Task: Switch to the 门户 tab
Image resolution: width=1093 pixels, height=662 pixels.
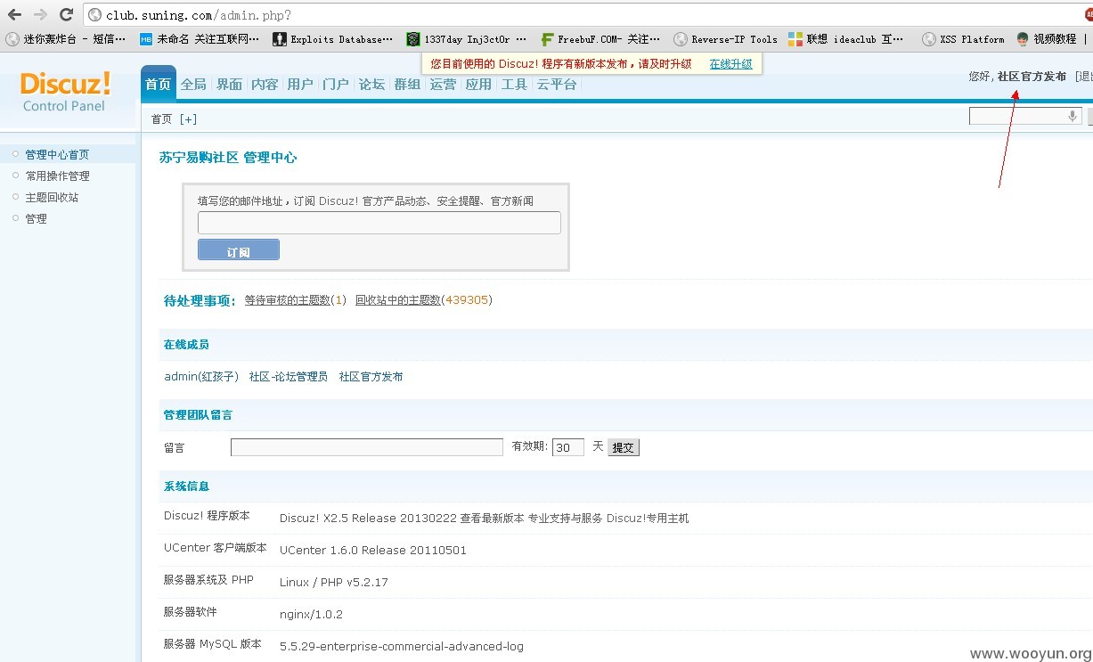Action: click(x=336, y=85)
